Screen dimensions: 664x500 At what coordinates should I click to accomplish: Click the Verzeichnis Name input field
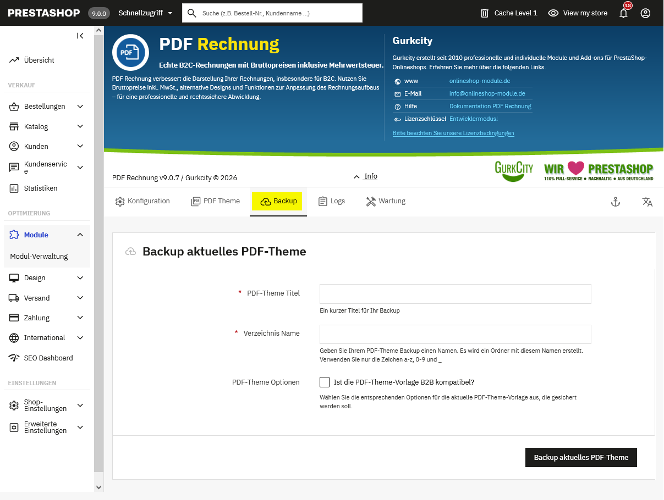coord(456,335)
